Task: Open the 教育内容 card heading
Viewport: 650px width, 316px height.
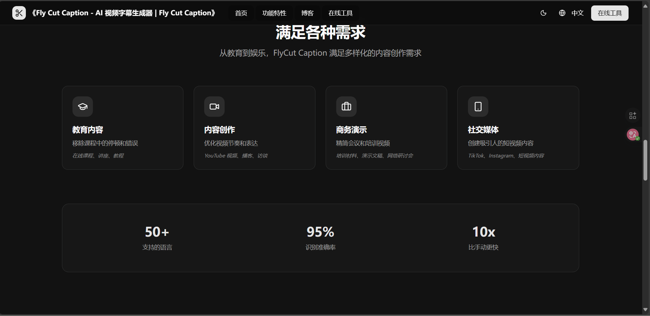Action: pyautogui.click(x=87, y=130)
